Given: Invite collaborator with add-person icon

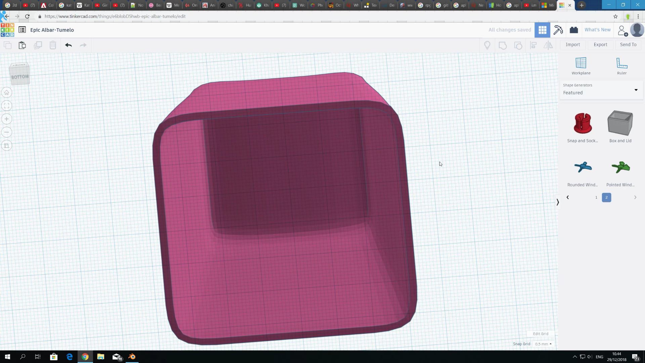Looking at the screenshot, I should 622,31.
